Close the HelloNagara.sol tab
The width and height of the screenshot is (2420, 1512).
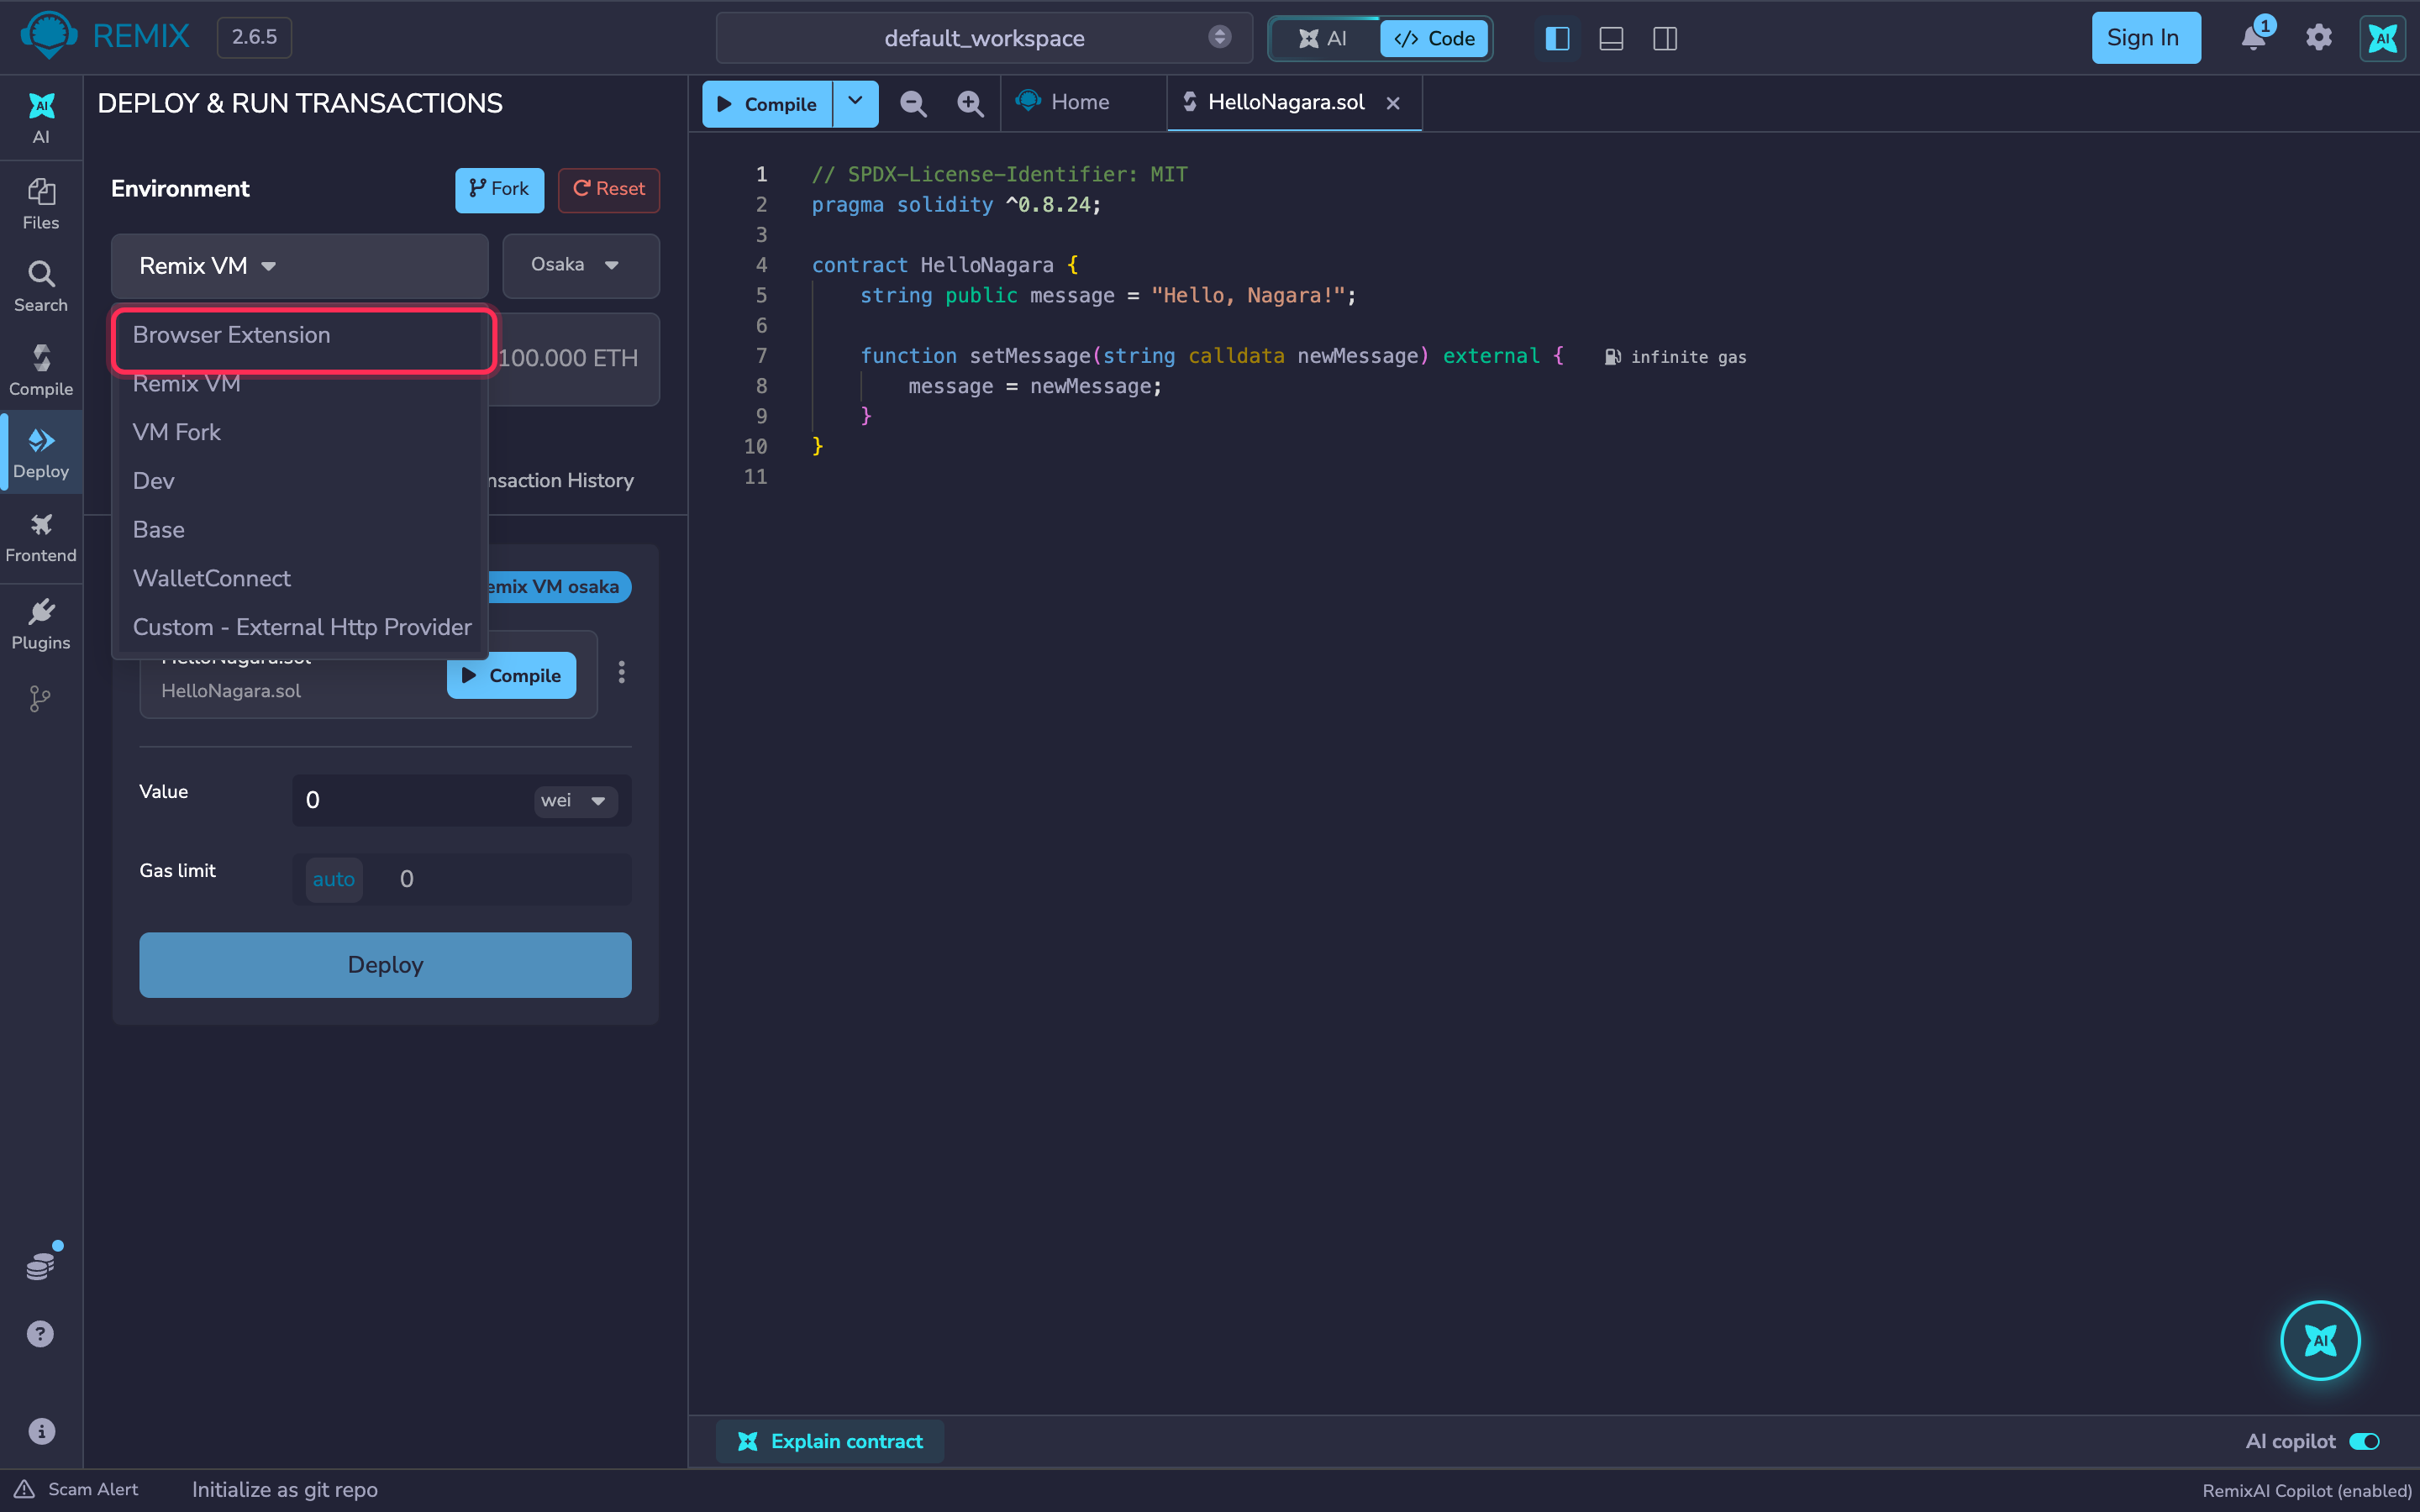(x=1393, y=103)
